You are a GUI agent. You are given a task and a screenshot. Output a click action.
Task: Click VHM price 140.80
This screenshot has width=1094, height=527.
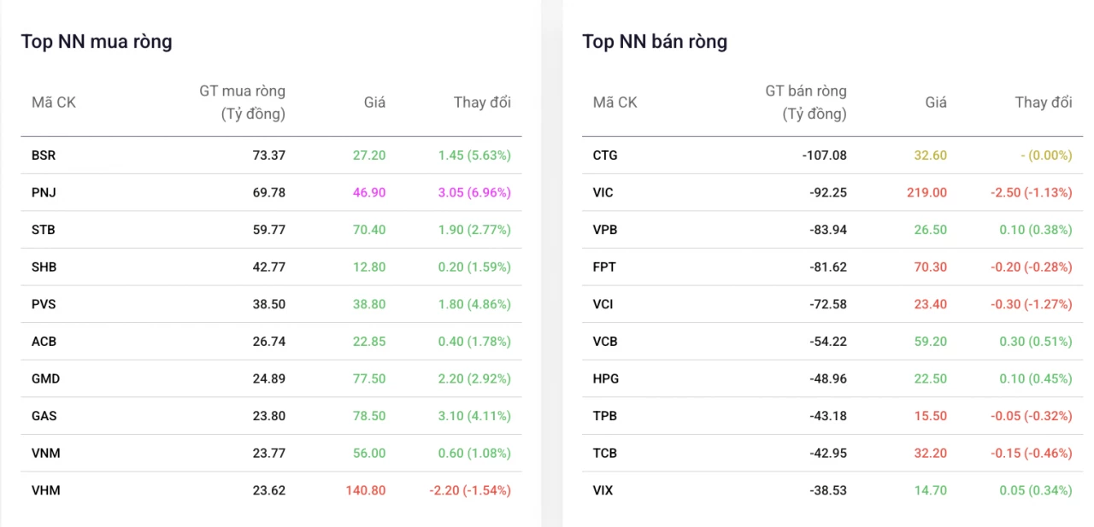366,490
